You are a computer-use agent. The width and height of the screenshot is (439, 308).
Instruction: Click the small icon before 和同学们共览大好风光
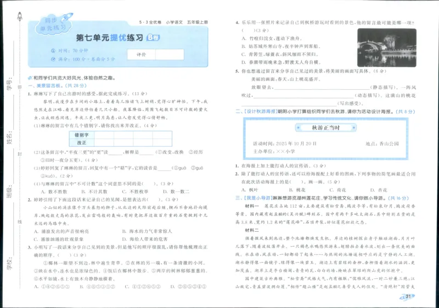point(30,78)
